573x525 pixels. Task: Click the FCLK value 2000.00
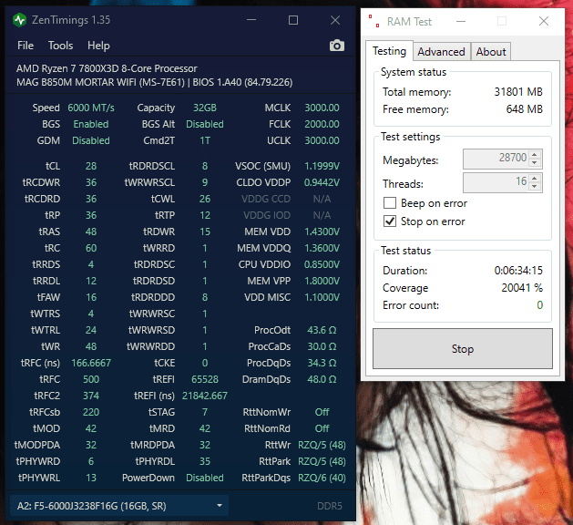[322, 124]
